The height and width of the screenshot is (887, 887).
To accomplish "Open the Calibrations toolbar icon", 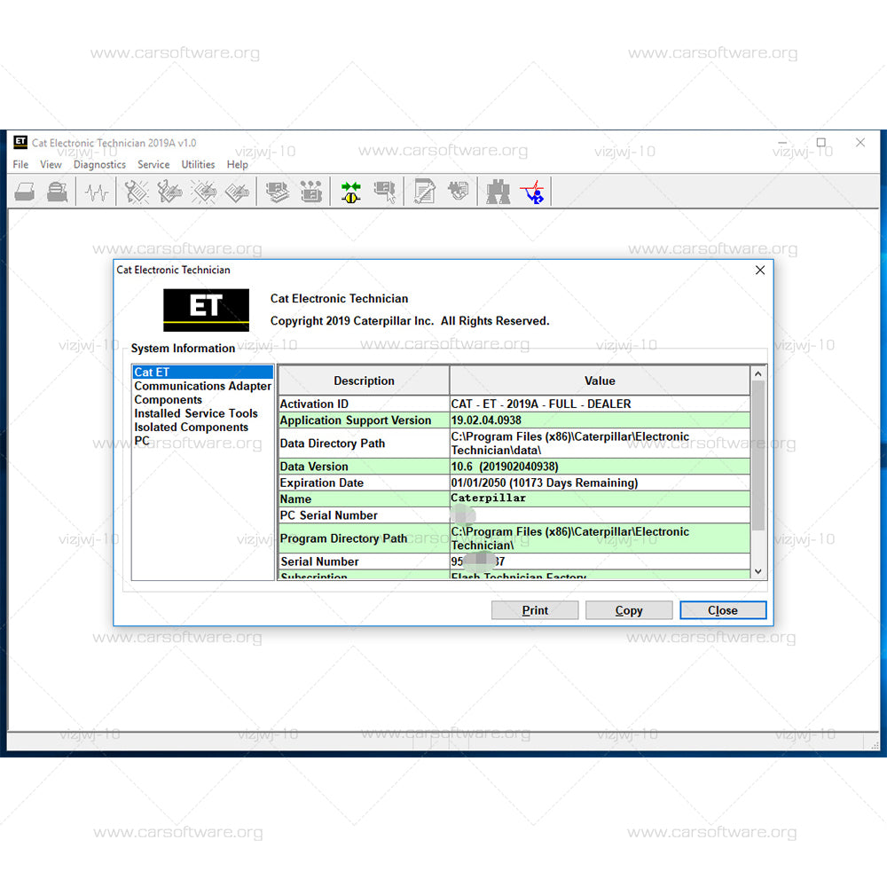I will 459,192.
